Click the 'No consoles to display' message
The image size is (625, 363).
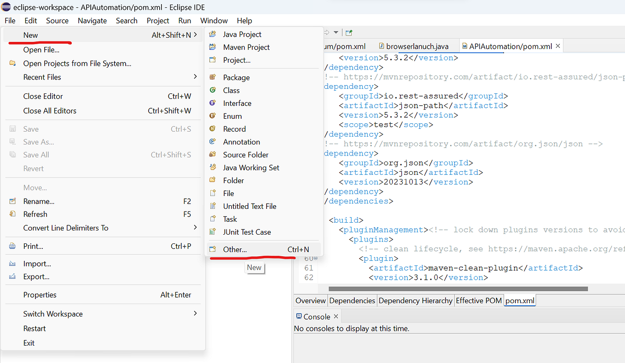(352, 328)
